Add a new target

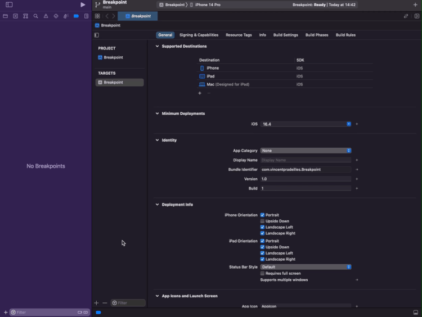coord(96,303)
